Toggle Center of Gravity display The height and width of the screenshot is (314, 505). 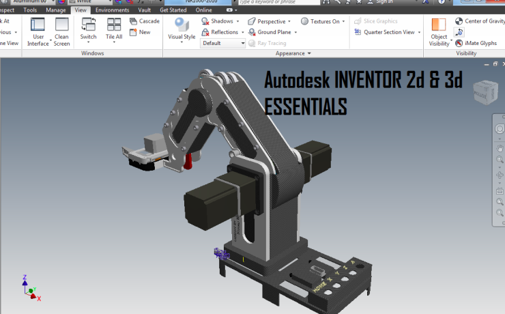click(x=480, y=21)
